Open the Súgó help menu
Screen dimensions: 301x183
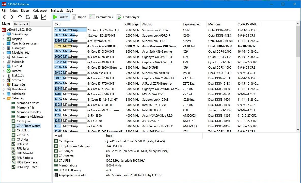(x=70, y=11)
